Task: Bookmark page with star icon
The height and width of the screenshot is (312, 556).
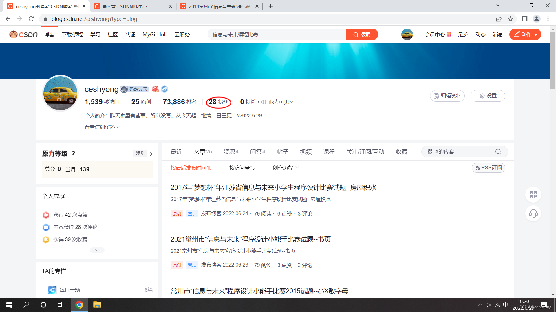Action: (510, 19)
